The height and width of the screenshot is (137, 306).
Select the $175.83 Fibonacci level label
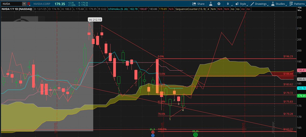tap(288, 101)
